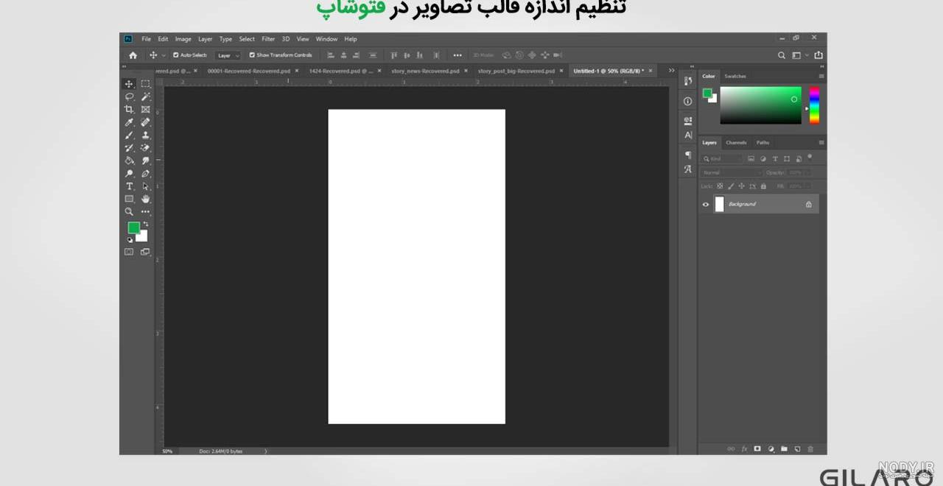This screenshot has height=486, width=943.
Task: Click the Home icon in options bar
Action: (x=133, y=55)
